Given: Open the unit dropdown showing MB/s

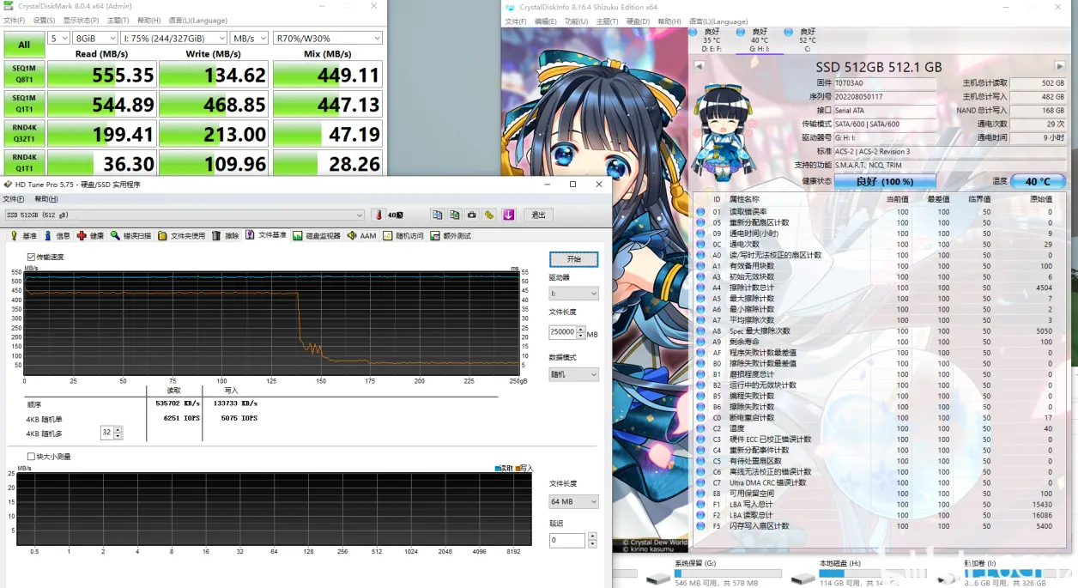Looking at the screenshot, I should point(250,39).
